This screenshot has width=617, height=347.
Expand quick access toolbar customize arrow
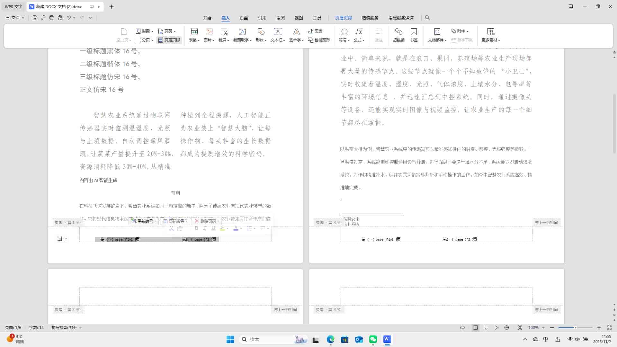[x=90, y=18]
